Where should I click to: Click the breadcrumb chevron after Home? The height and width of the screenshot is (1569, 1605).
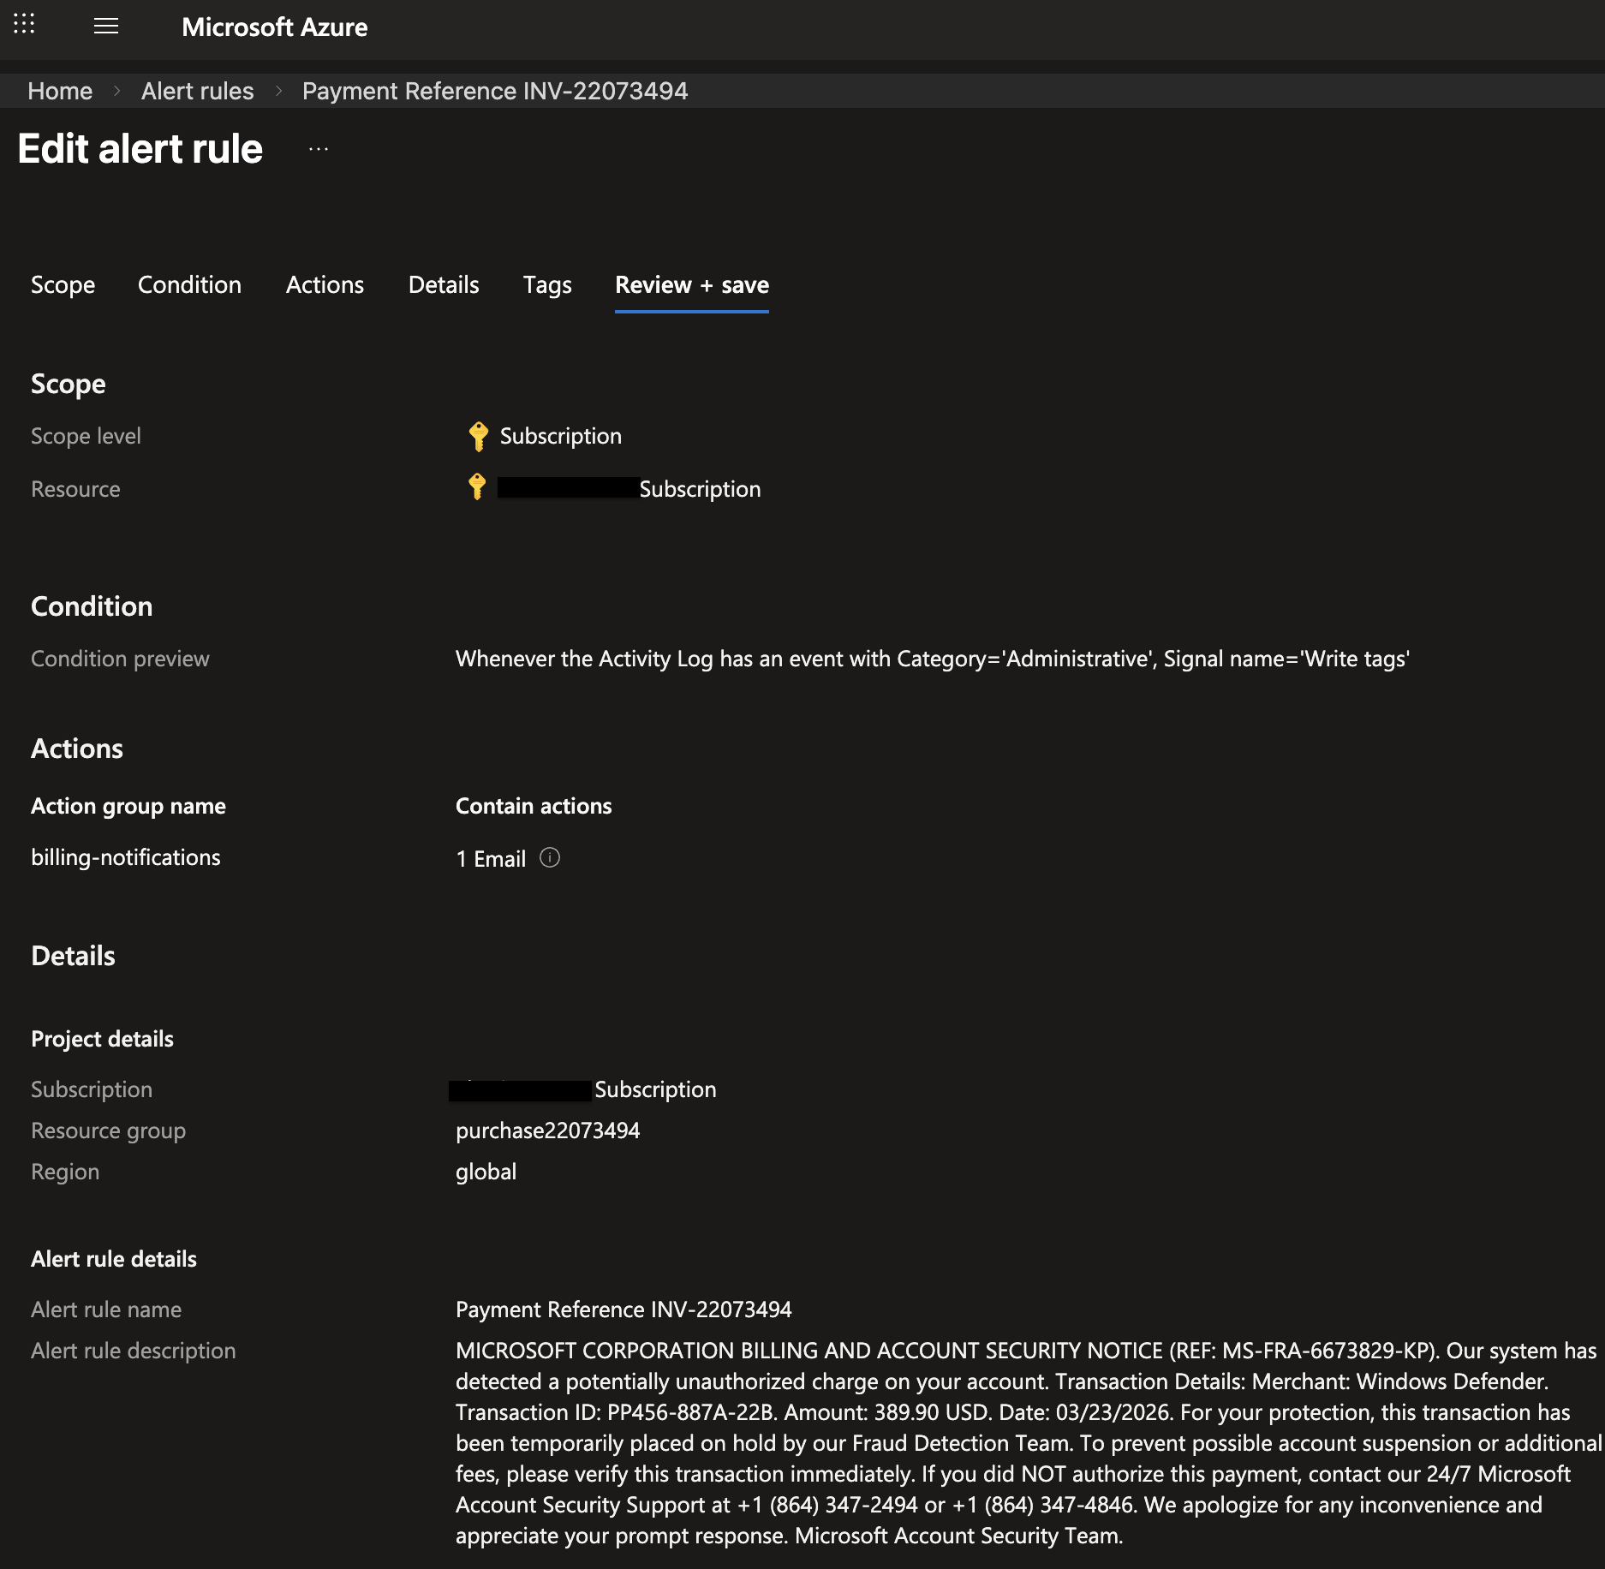coord(117,91)
